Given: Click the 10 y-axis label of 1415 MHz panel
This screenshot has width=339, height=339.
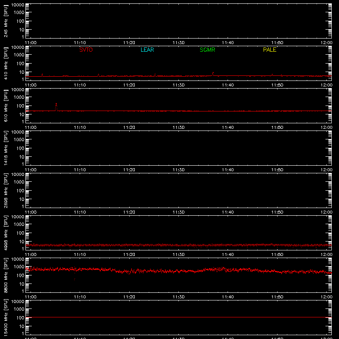Looking at the screenshot, I should 22,157.
